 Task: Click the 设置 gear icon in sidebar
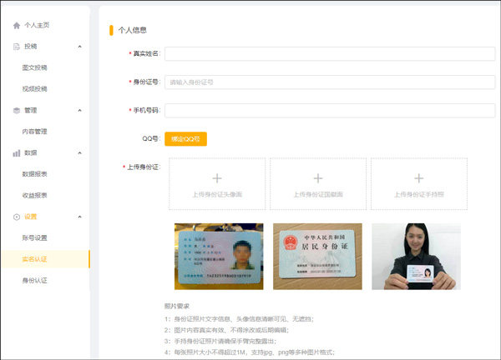tap(17, 217)
